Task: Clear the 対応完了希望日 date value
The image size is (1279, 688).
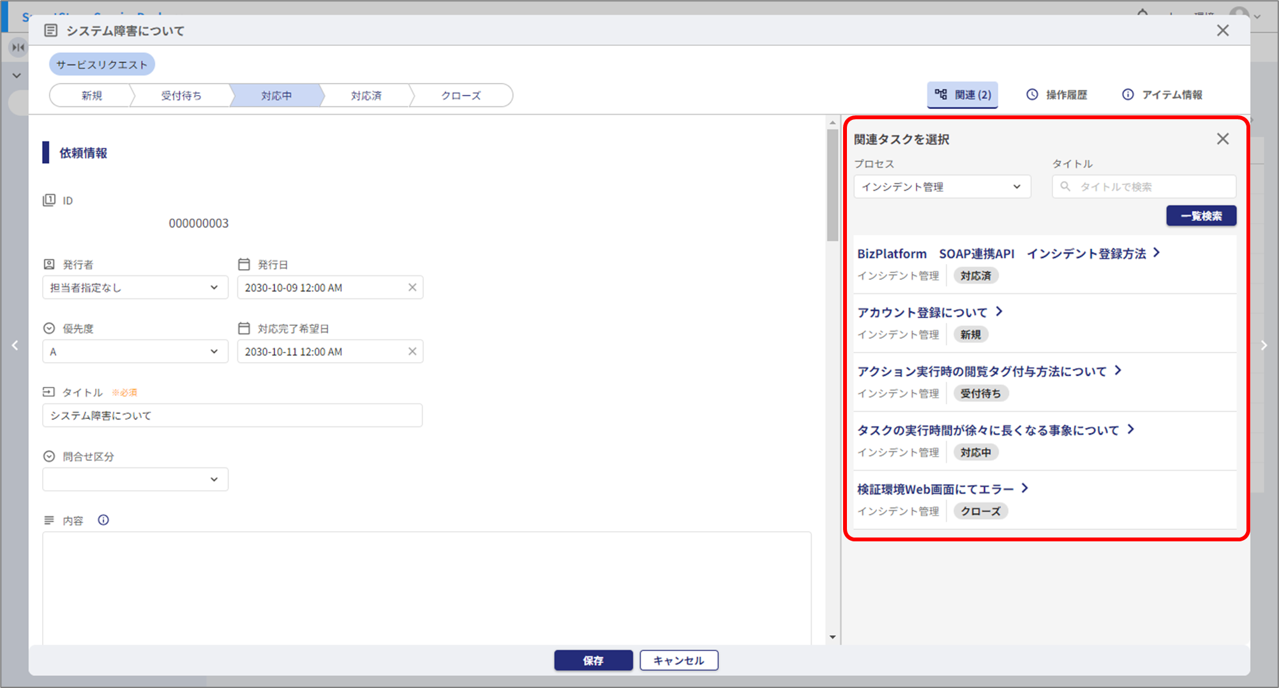Action: tap(412, 351)
